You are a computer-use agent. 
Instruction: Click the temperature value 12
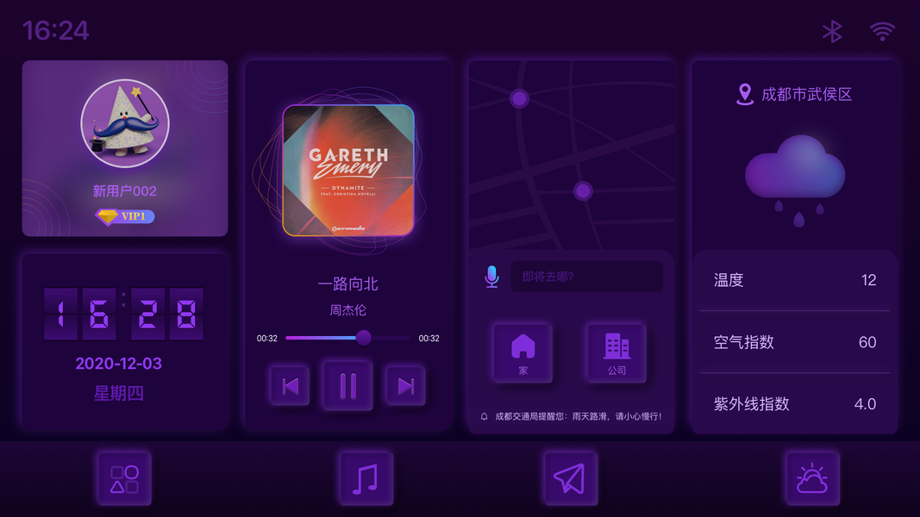pos(869,280)
